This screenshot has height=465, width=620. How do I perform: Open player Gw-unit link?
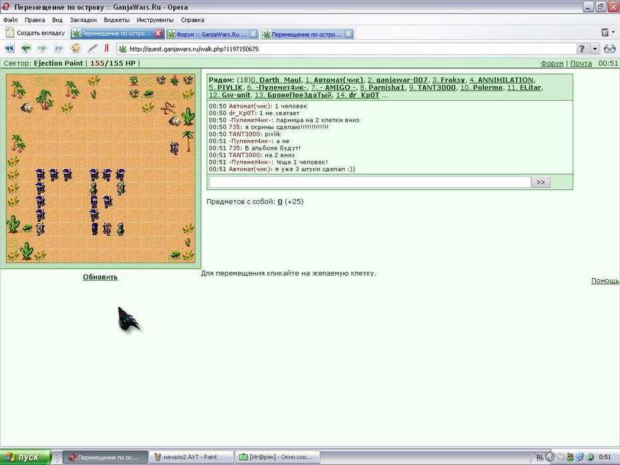[230, 95]
